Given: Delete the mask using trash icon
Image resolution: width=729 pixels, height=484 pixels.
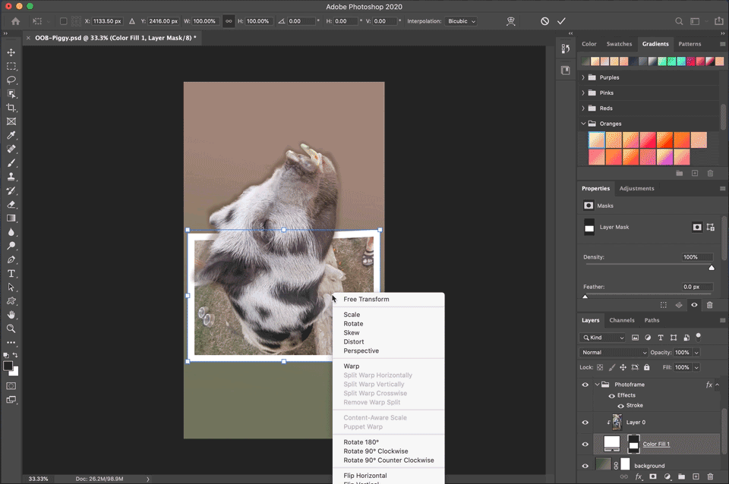Looking at the screenshot, I should pos(709,305).
